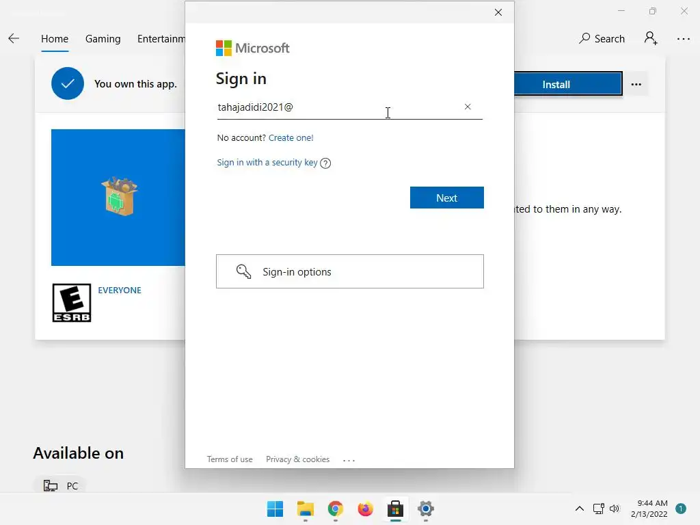Click the 'Sign in' heading

point(241,79)
